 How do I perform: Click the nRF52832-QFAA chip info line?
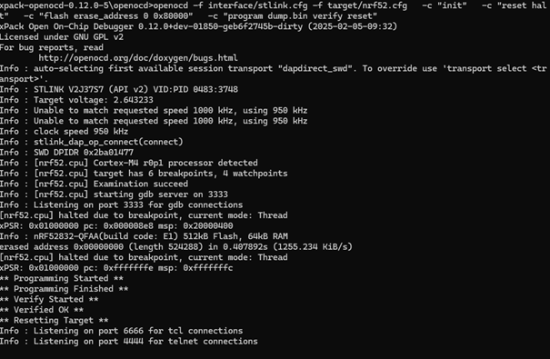[144, 236]
